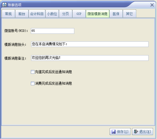The width and height of the screenshot is (157, 139).
Task: Click the 模版消息抬头 text field
Action: (x=90, y=44)
